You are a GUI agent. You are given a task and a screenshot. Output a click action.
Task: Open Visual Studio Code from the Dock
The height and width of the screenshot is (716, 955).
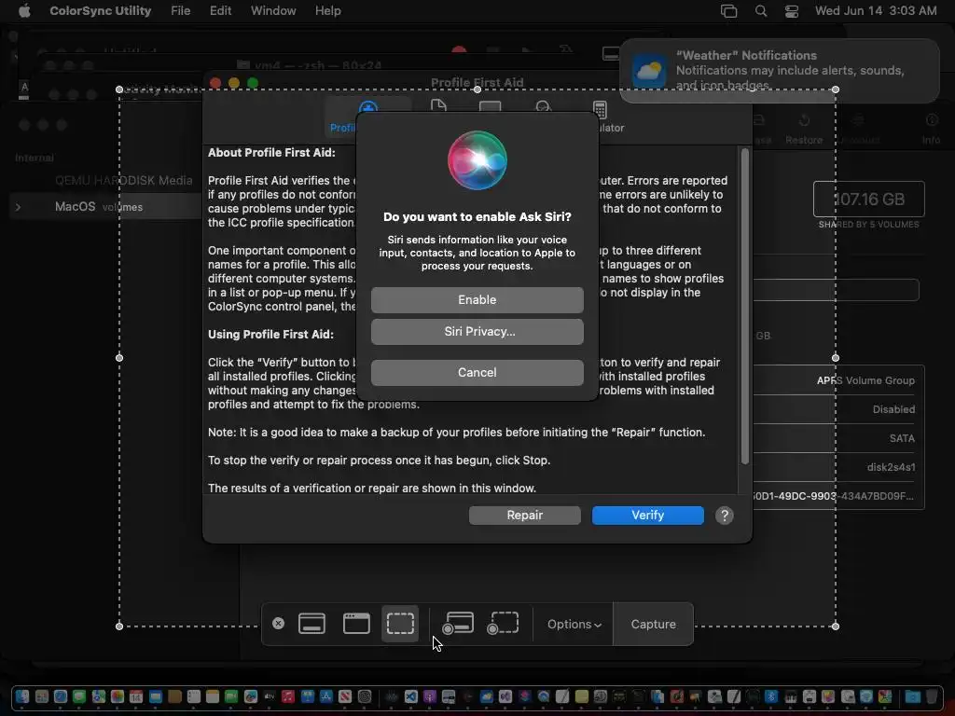tap(411, 696)
